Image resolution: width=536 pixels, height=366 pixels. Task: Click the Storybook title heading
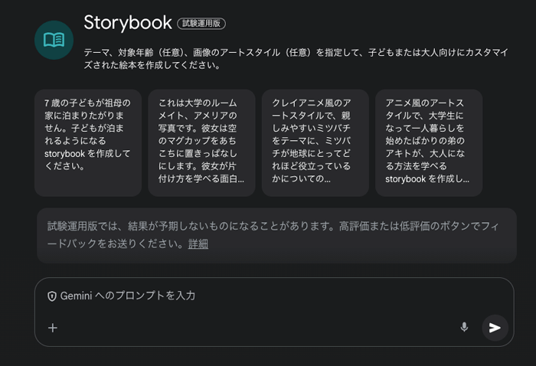point(128,22)
